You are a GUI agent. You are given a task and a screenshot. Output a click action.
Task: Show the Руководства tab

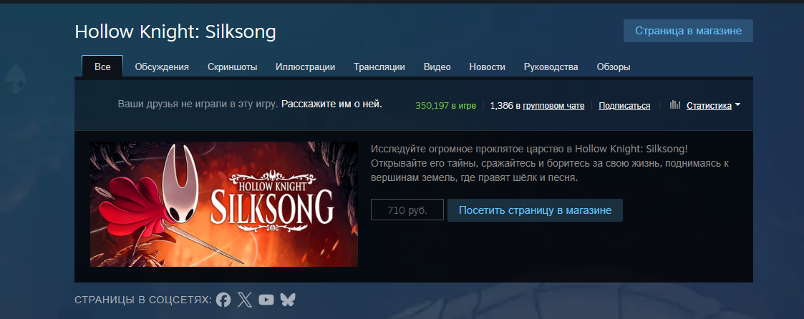point(551,67)
